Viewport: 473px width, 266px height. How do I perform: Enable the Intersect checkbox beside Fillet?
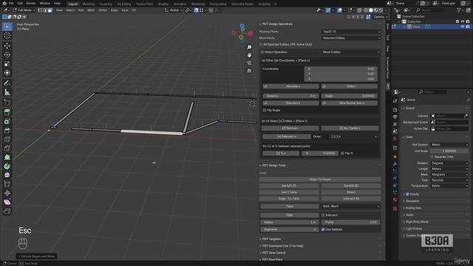click(323, 215)
